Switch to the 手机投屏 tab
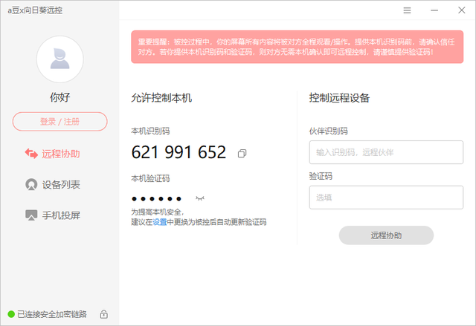 [53, 215]
